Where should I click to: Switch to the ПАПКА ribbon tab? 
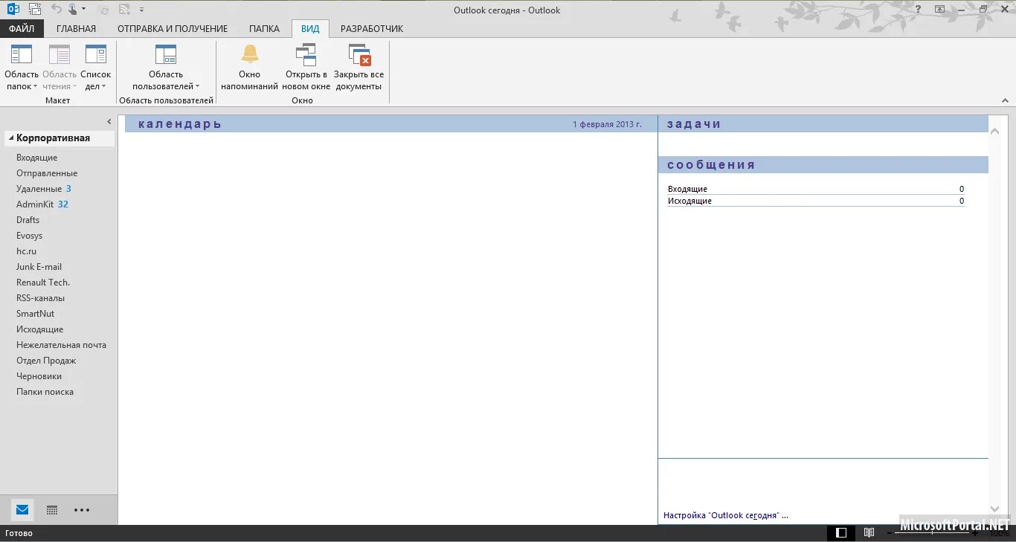pyautogui.click(x=264, y=29)
